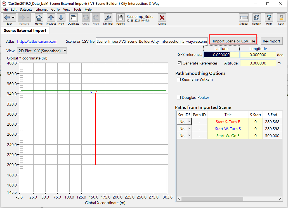The height and width of the screenshot is (208, 288).
Task: Open the atlas.carsim.com link
Action: (x=37, y=41)
